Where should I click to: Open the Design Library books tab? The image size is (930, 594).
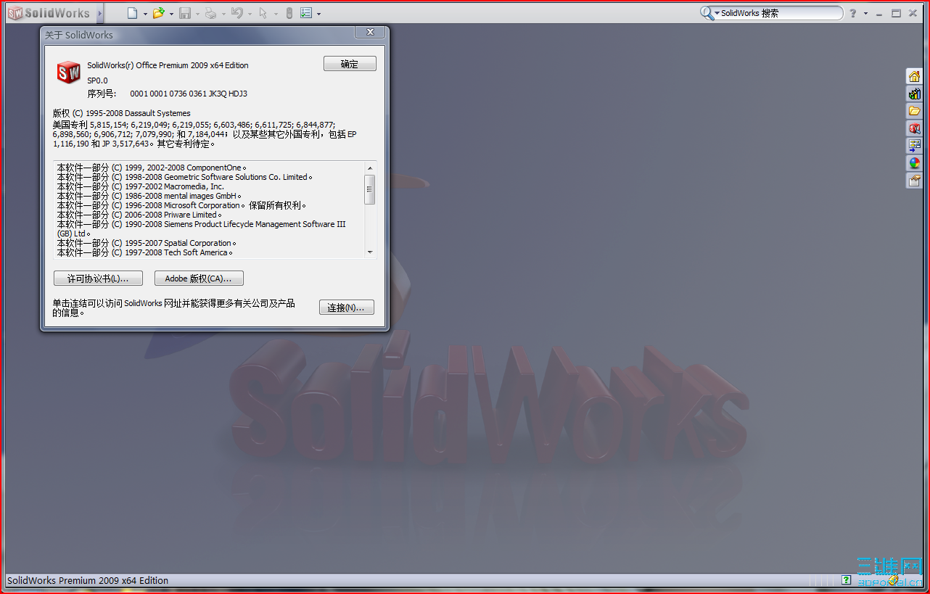914,94
